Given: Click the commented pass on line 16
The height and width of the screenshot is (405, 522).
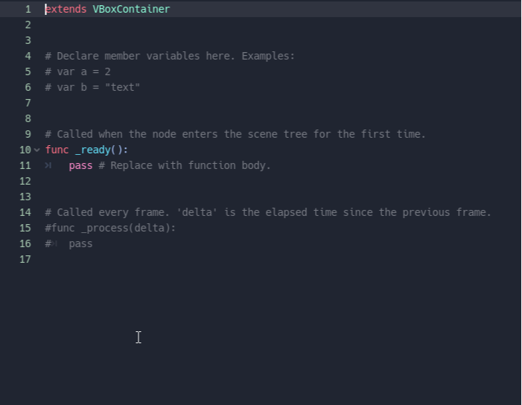Looking at the screenshot, I should 80,243.
